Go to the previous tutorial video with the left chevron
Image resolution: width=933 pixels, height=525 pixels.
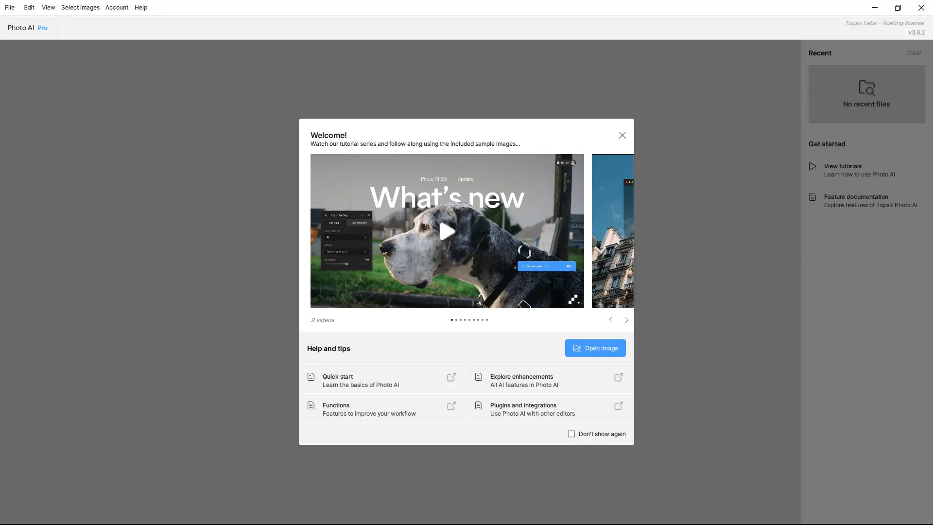(x=611, y=320)
